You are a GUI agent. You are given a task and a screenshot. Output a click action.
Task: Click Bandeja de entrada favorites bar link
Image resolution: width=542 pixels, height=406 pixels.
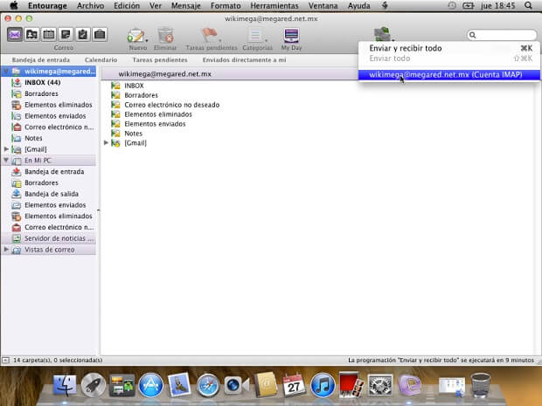[x=41, y=59]
